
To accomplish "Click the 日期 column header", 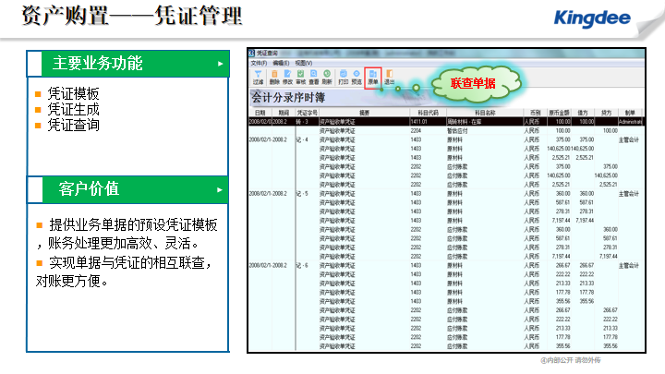I will (260, 113).
